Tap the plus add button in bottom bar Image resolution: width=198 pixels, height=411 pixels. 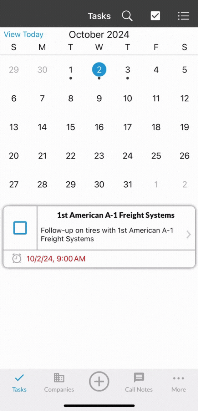point(99,381)
